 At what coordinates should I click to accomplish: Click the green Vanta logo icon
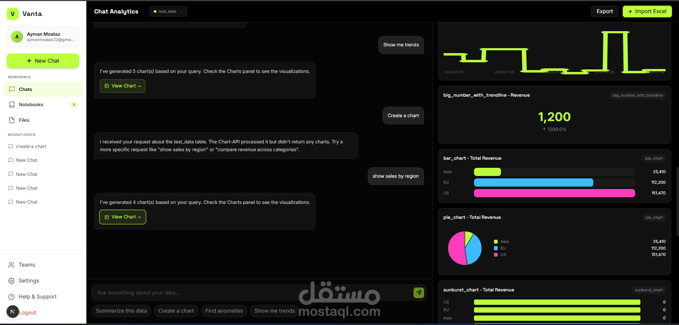13,14
